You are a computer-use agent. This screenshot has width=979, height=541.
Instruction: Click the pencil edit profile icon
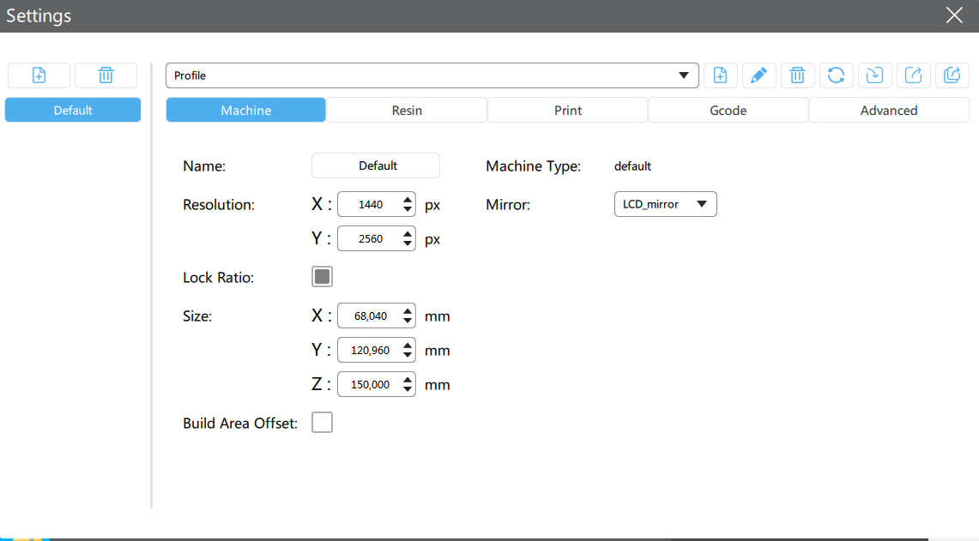758,75
